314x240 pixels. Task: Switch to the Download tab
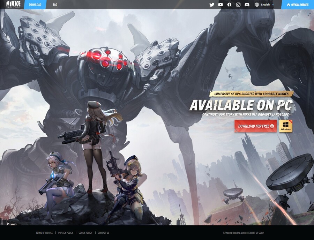35,5
